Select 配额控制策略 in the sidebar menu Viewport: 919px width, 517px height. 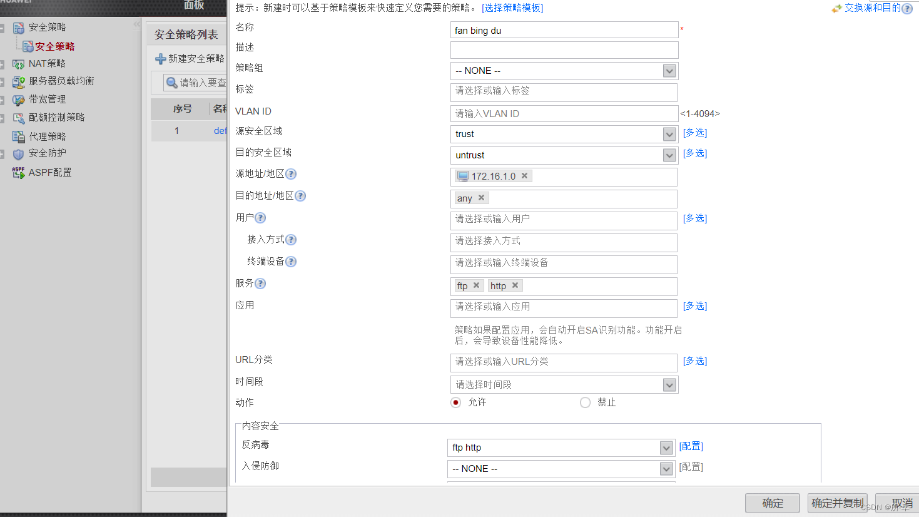tap(57, 118)
